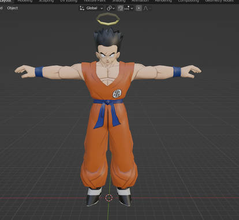Switch to the Modeling workspace tab
Viewport: 239px width, 220px height.
point(25,1)
